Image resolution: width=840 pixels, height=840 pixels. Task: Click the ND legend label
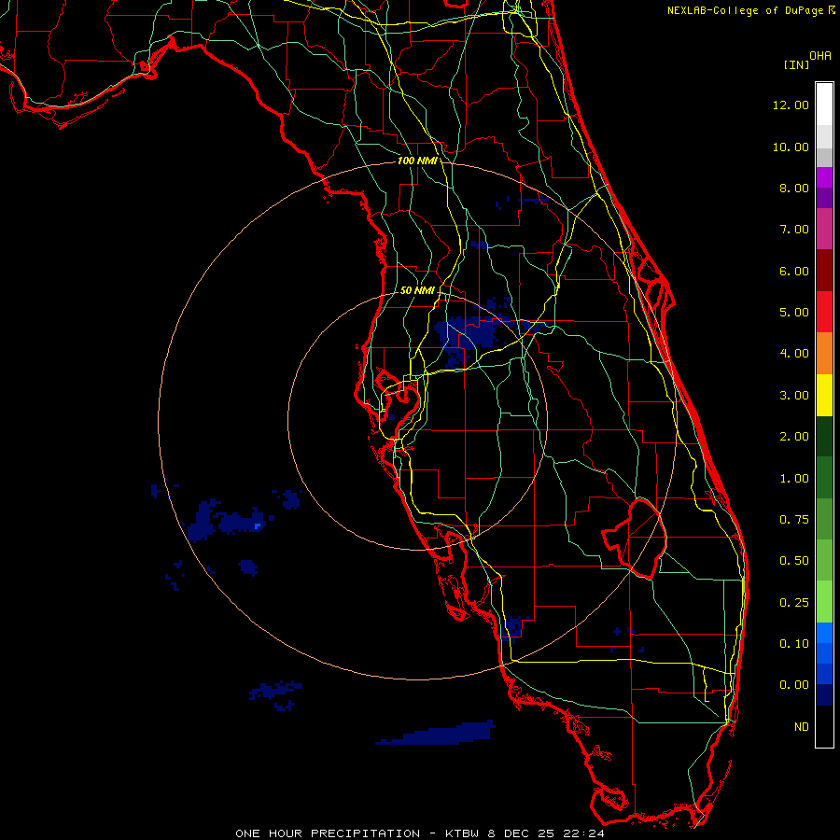[x=802, y=727]
